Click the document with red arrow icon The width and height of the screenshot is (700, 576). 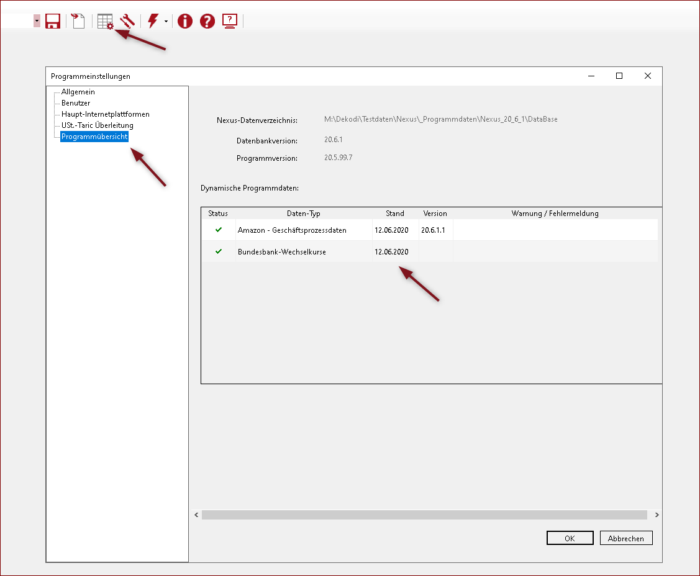tap(78, 21)
